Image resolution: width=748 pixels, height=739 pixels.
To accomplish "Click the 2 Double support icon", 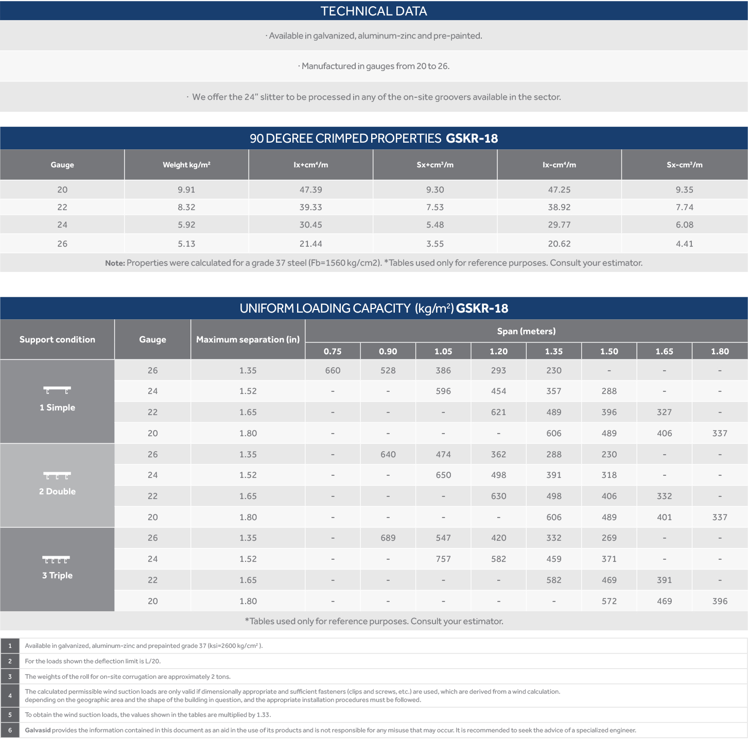I will (x=57, y=475).
